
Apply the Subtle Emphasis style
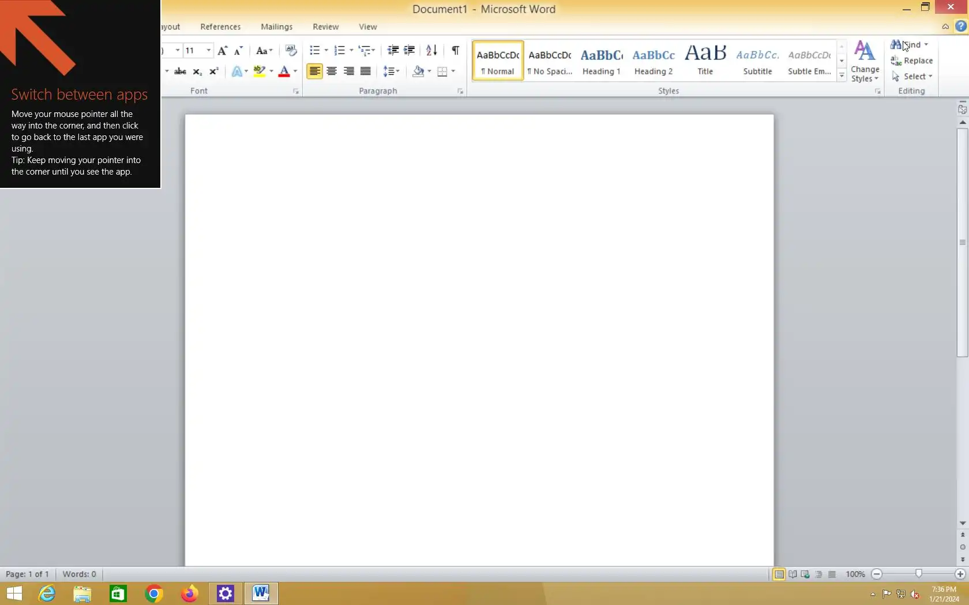tap(809, 60)
